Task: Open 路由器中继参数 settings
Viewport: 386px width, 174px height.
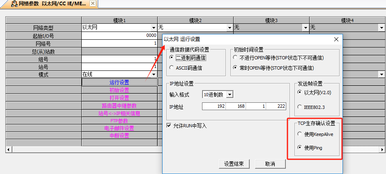Action: tap(119, 106)
